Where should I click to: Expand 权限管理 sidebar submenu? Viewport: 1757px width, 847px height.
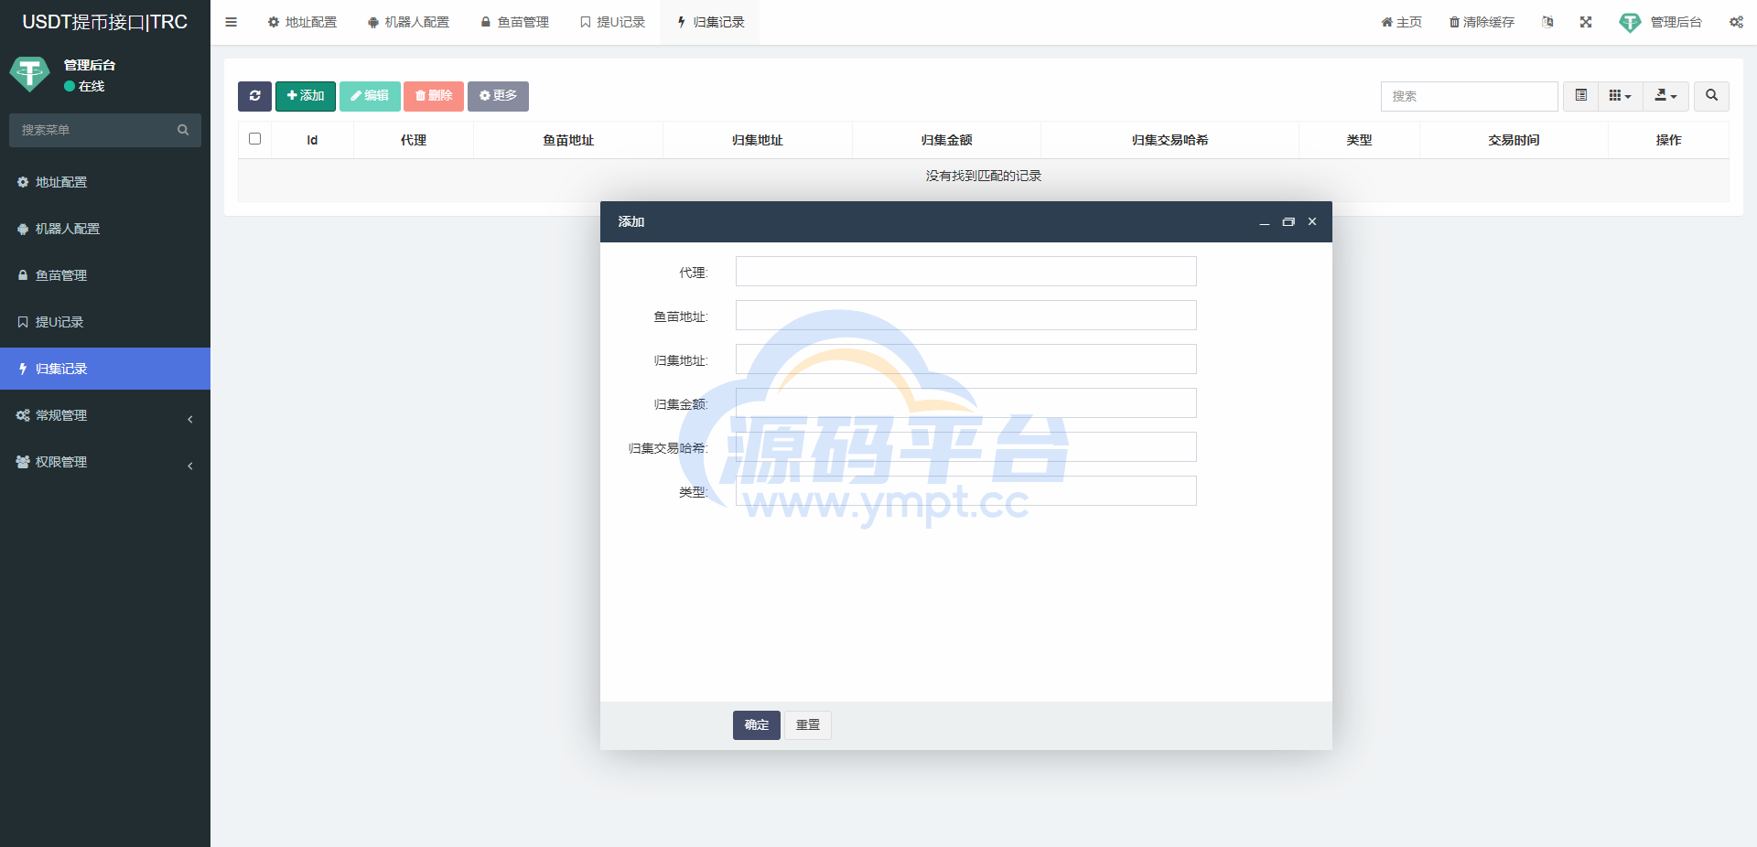point(105,462)
